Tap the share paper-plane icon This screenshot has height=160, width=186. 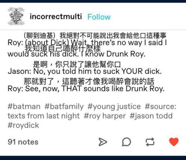[103, 142]
